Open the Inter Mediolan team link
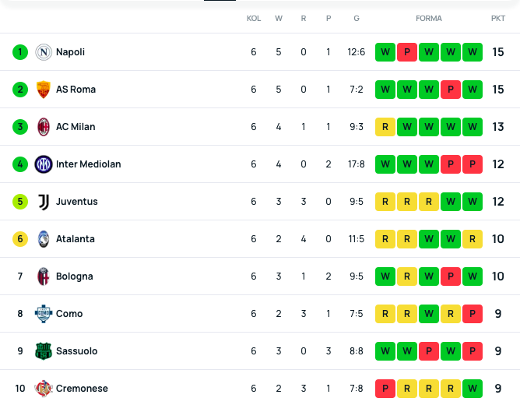520x405 pixels. tap(88, 164)
